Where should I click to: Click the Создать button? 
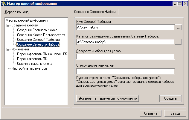170,98
